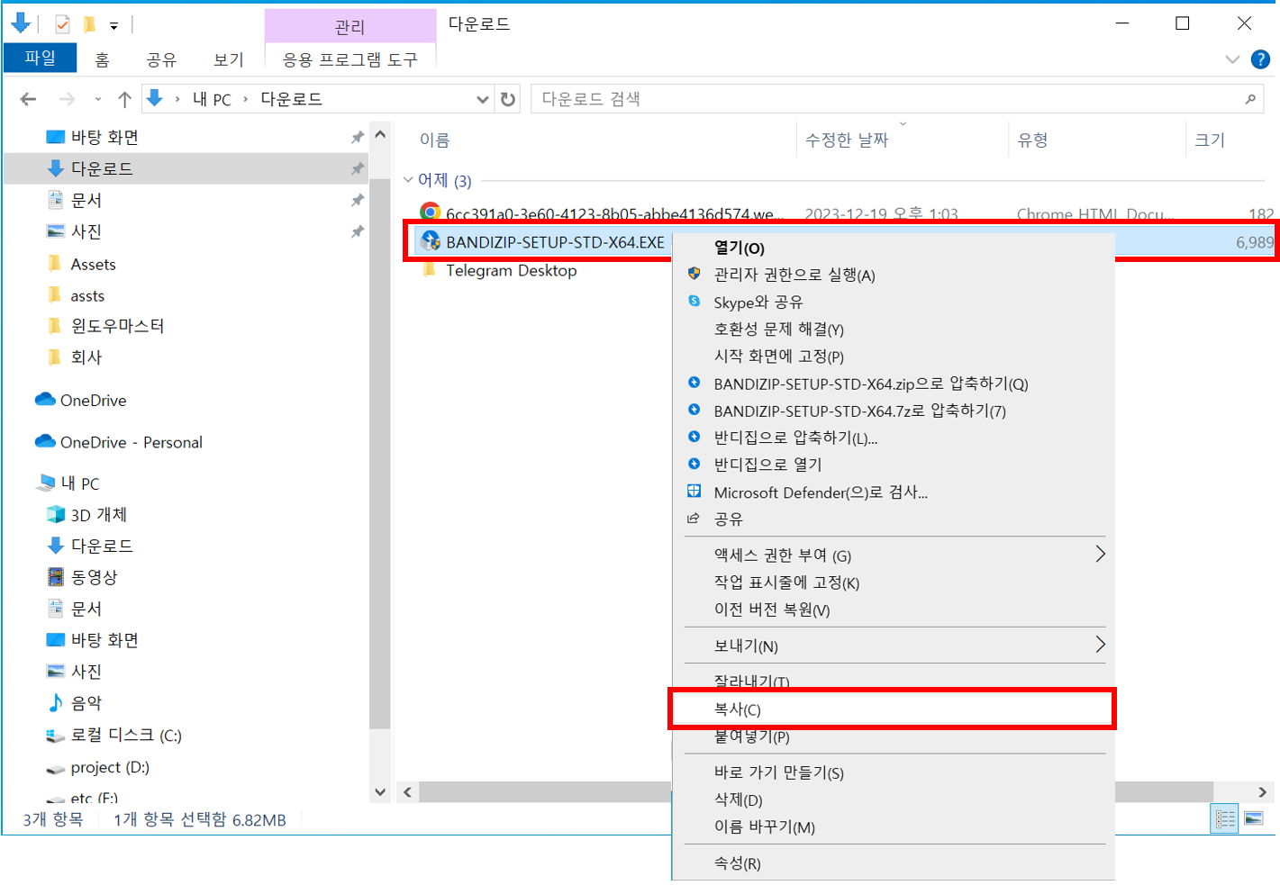
Task: Click the 3D 개체 cube icon
Action: point(56,514)
